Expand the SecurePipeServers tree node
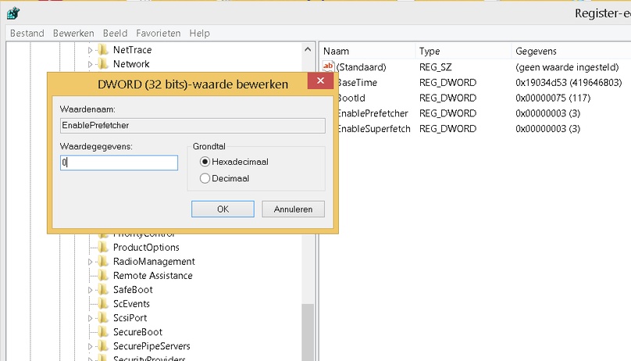Screen dimensions: 631x361 click(90, 346)
